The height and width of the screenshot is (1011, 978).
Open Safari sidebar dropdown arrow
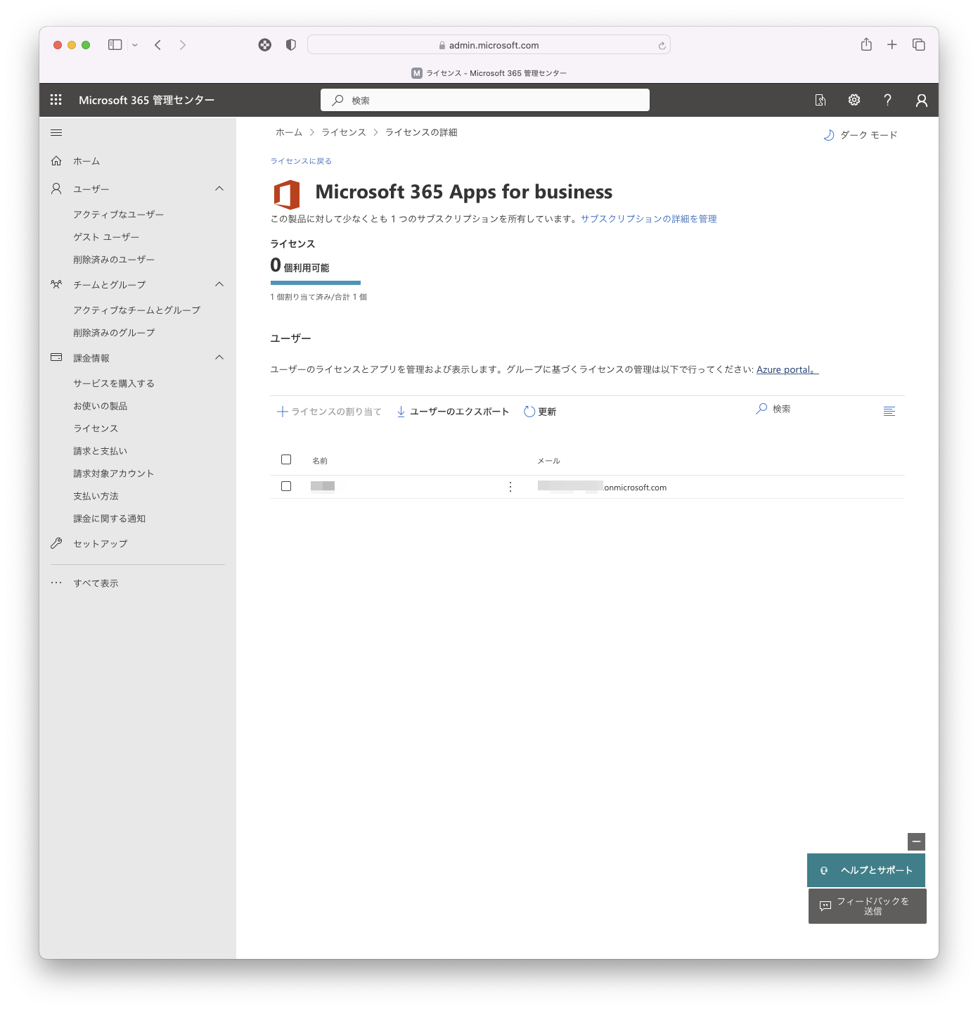tap(135, 45)
